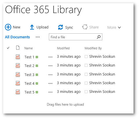Expand the More dropdown chevron
Screen dimensions: 139x119
(x=119, y=28)
